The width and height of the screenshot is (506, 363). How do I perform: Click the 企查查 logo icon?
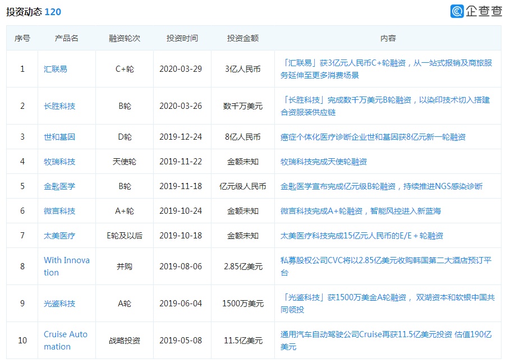(457, 11)
